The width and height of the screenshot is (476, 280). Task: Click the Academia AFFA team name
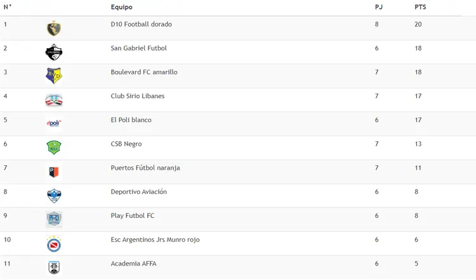[x=133, y=264]
